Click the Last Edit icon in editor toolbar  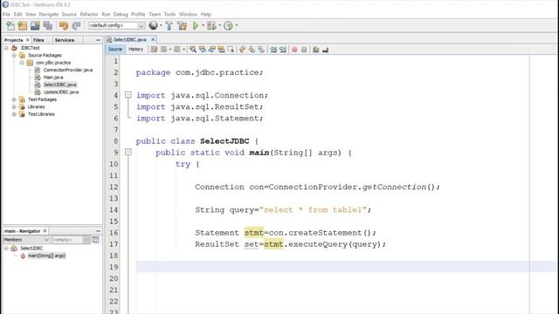tap(154, 50)
